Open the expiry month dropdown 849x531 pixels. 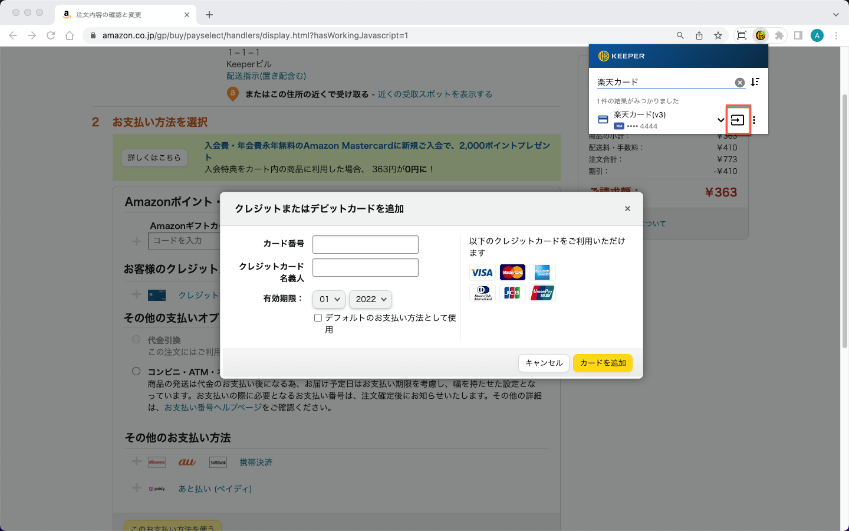point(329,299)
